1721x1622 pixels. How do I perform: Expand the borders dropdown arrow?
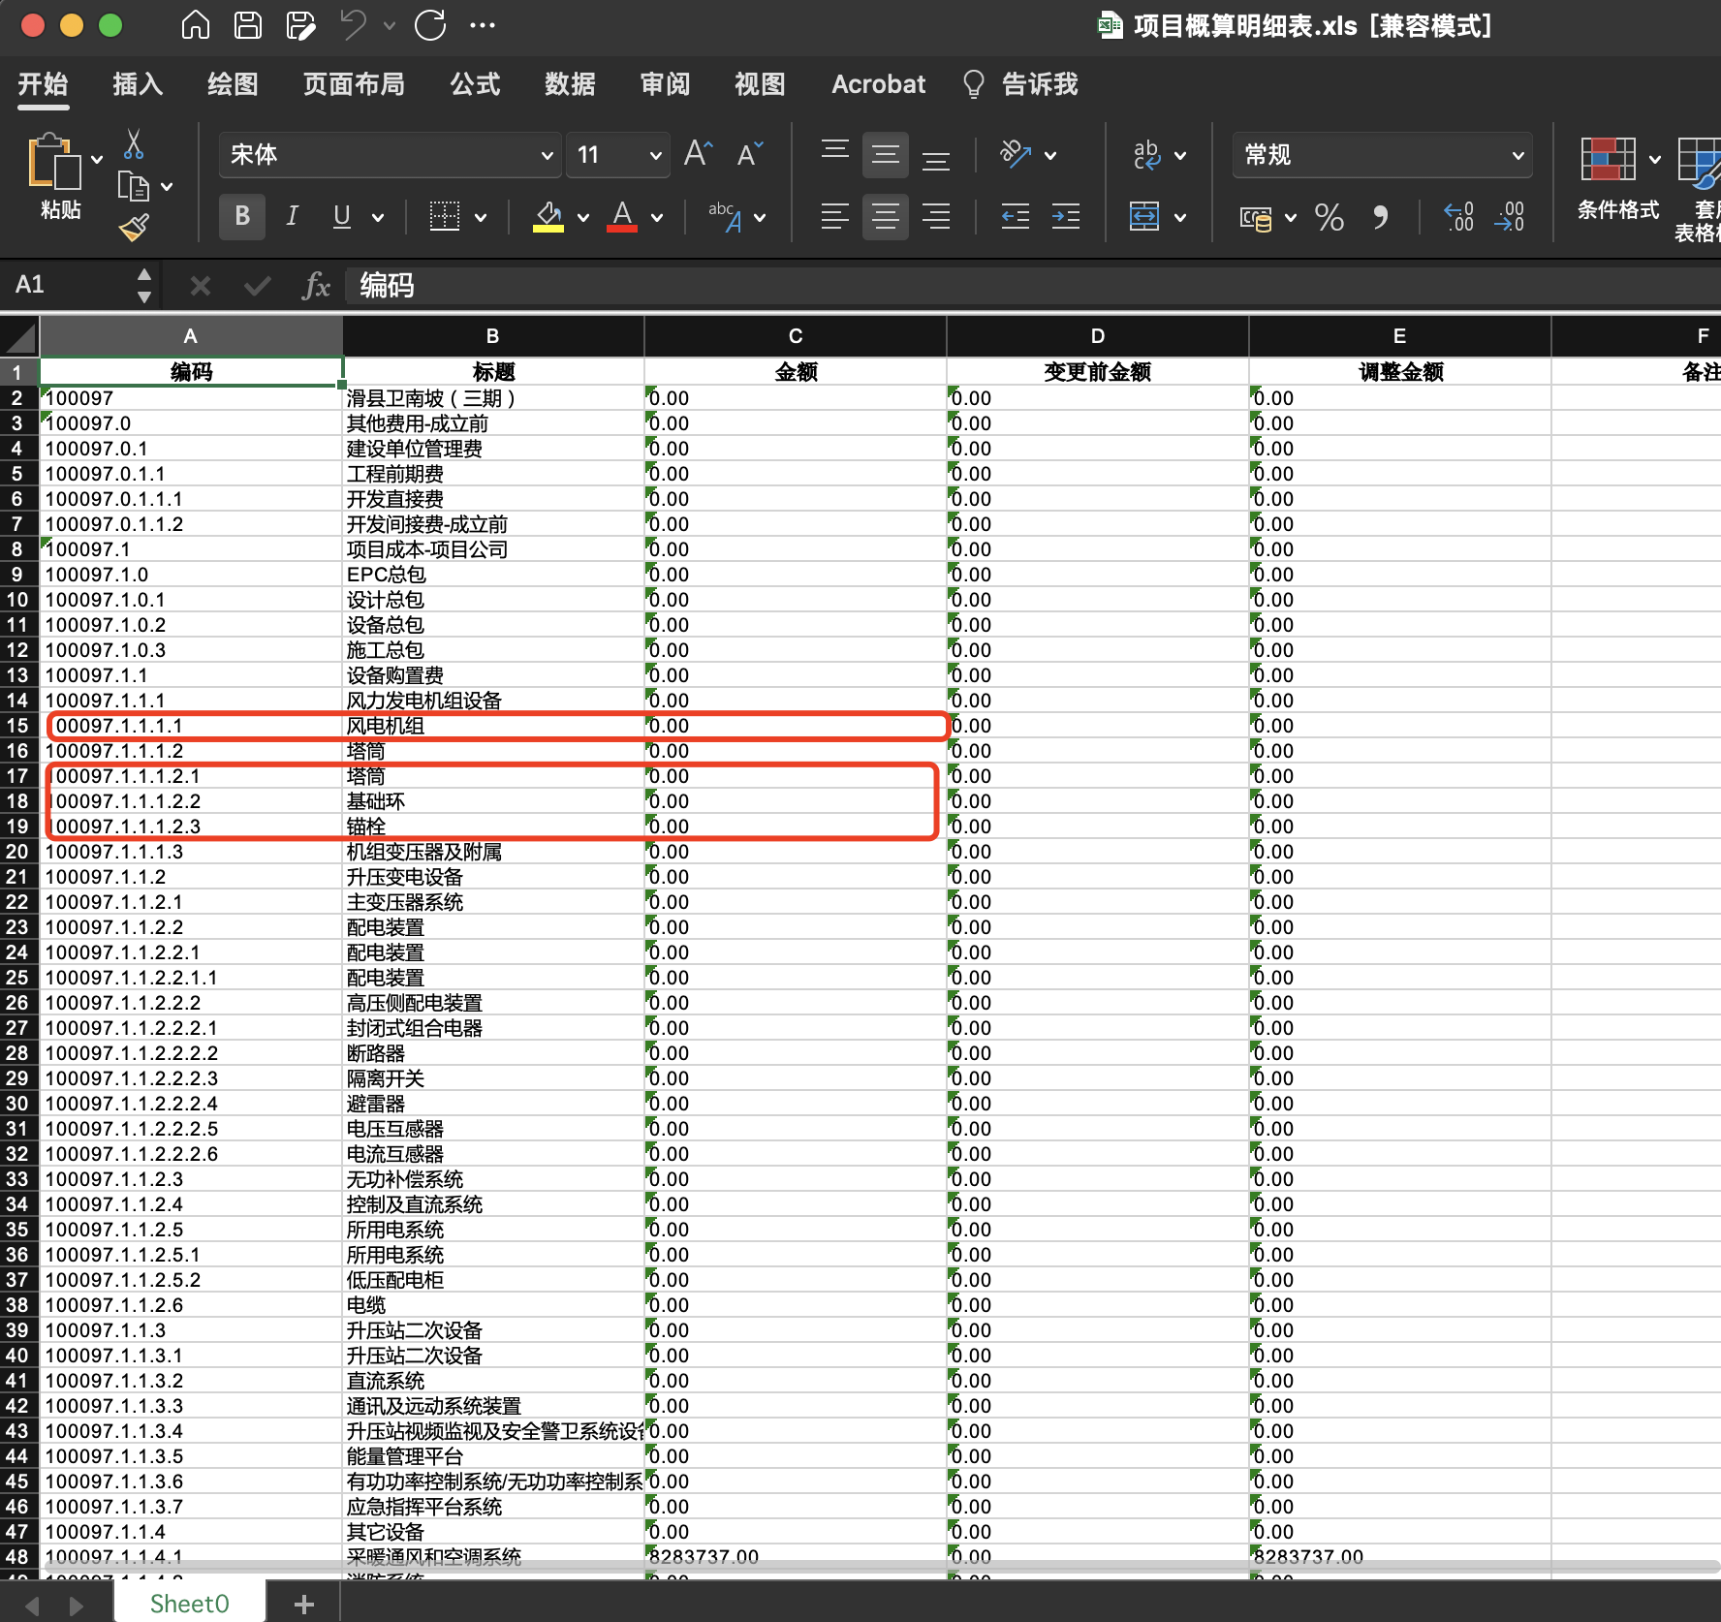coord(481,218)
